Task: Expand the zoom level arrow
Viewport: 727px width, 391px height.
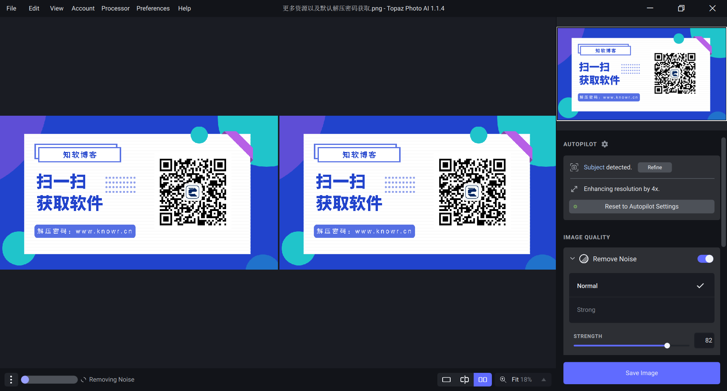Action: coord(544,379)
